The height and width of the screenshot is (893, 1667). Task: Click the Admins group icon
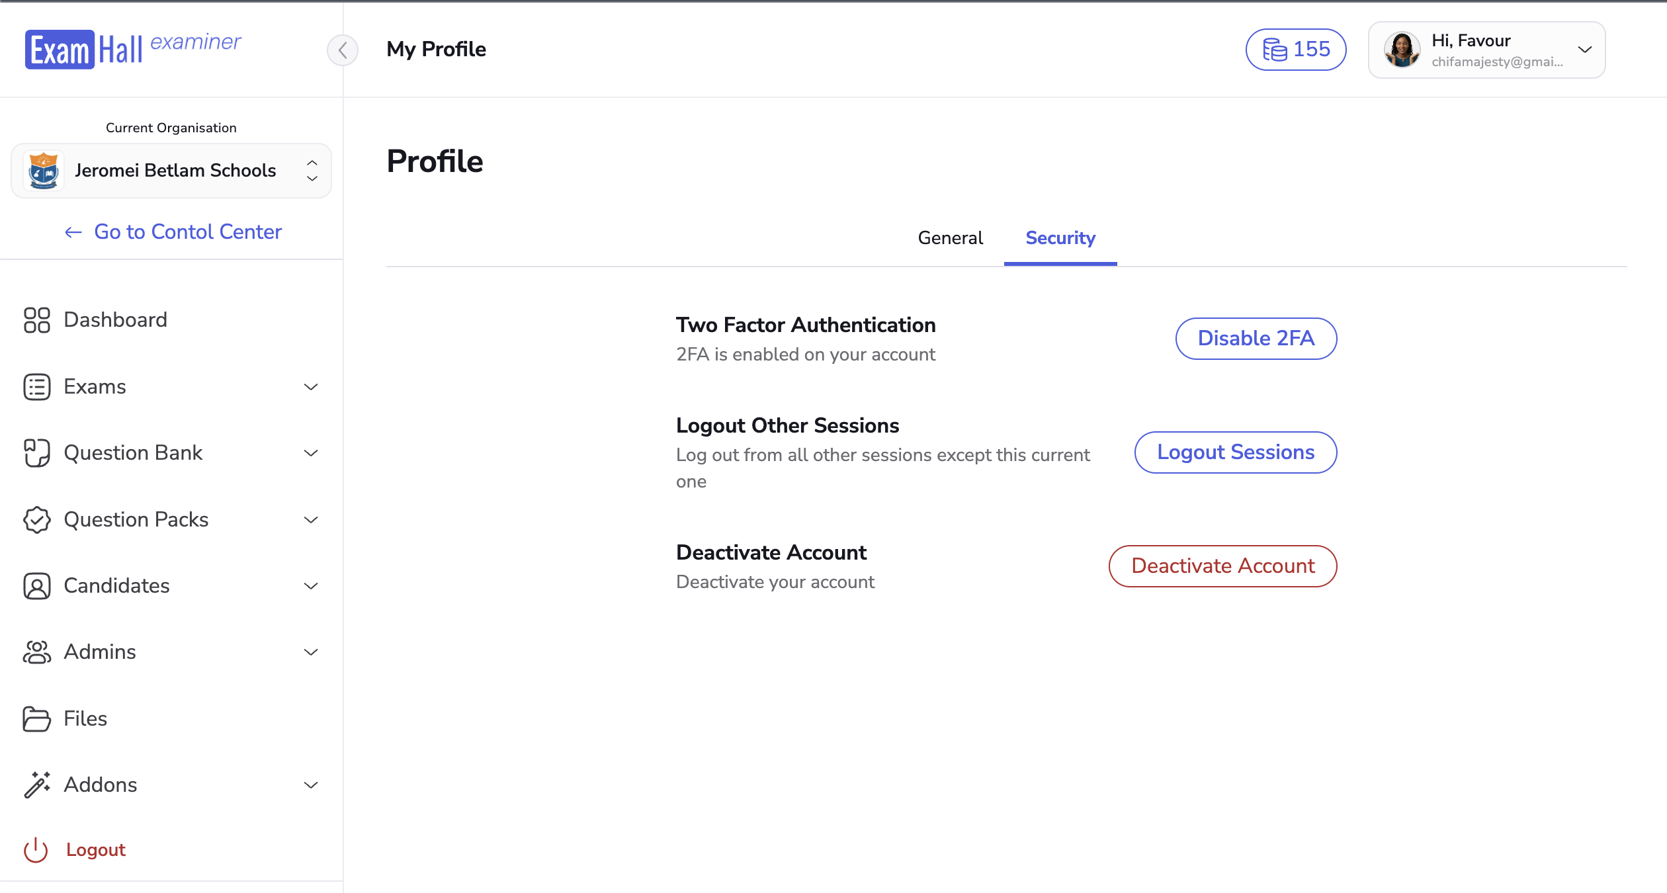tap(37, 652)
